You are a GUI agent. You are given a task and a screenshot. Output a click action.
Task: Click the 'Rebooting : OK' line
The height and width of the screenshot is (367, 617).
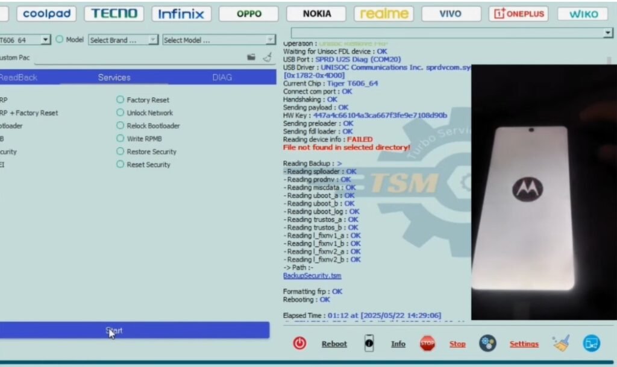coord(306,300)
